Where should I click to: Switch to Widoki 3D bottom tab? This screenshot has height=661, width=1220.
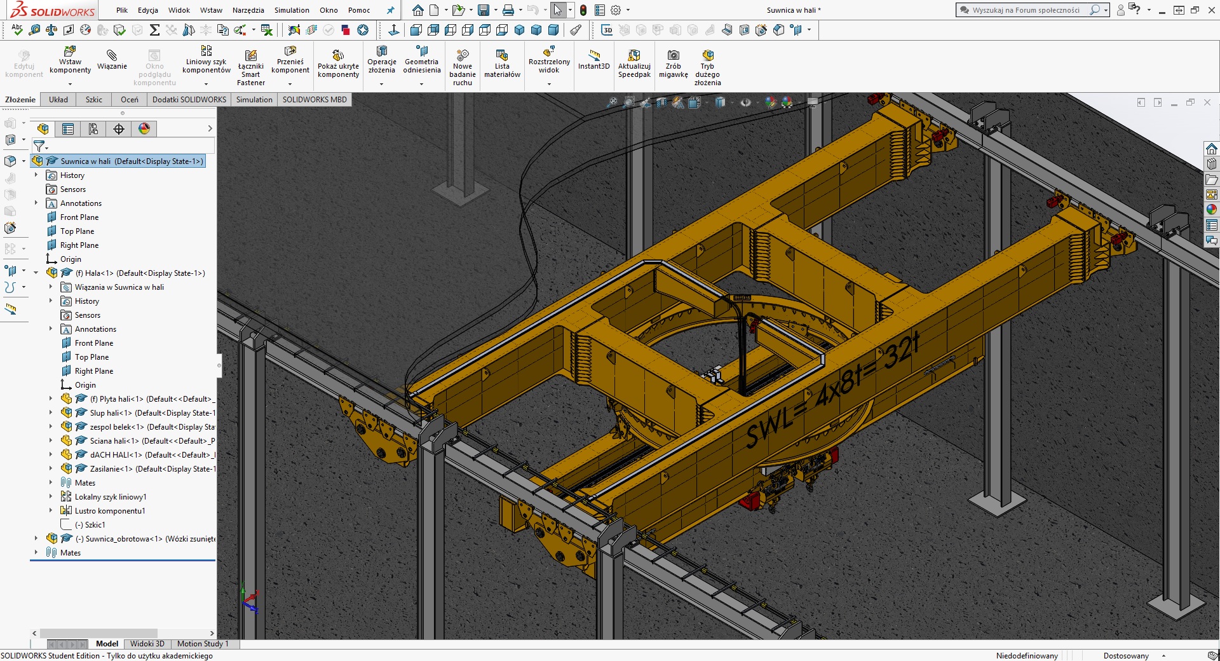click(x=147, y=643)
